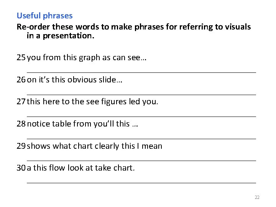
Task: Click the number 30 before the last item
Action: point(21,168)
